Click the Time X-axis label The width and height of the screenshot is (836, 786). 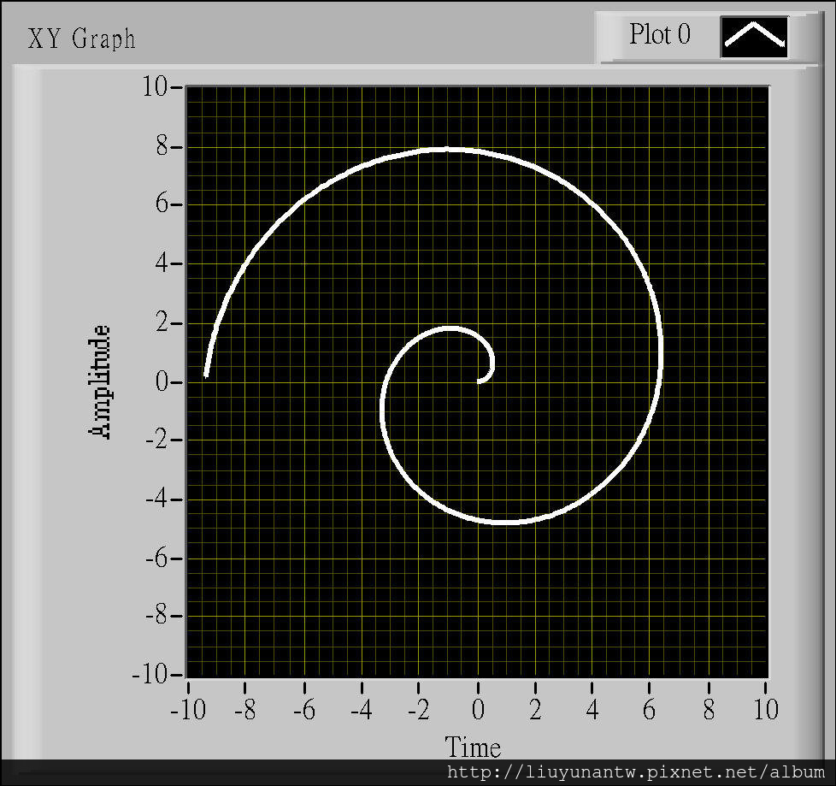[473, 747]
